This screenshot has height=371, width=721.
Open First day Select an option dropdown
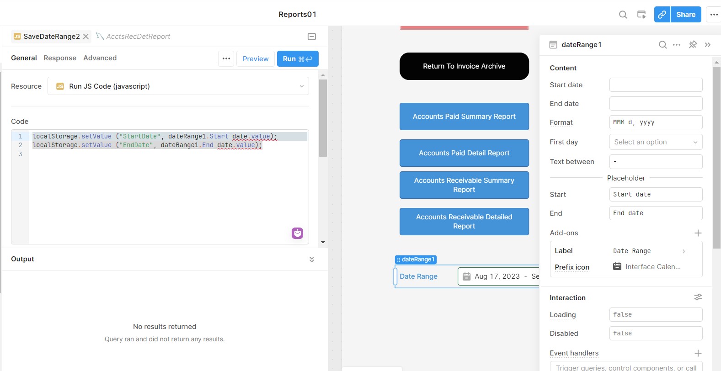point(656,142)
